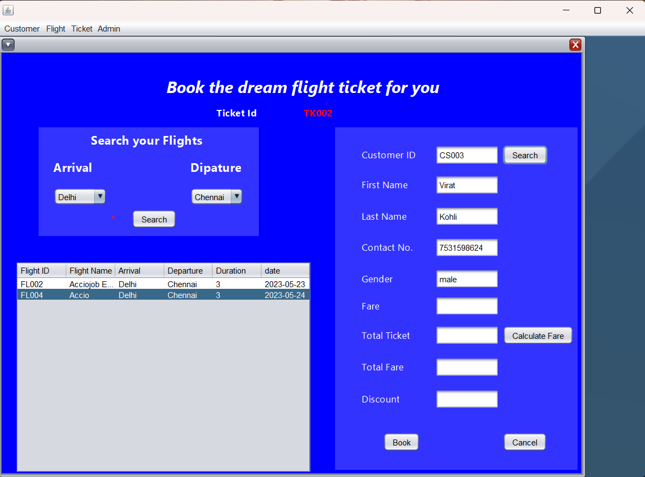Click inside the Total Ticket input field
Image resolution: width=645 pixels, height=477 pixels.
point(467,335)
